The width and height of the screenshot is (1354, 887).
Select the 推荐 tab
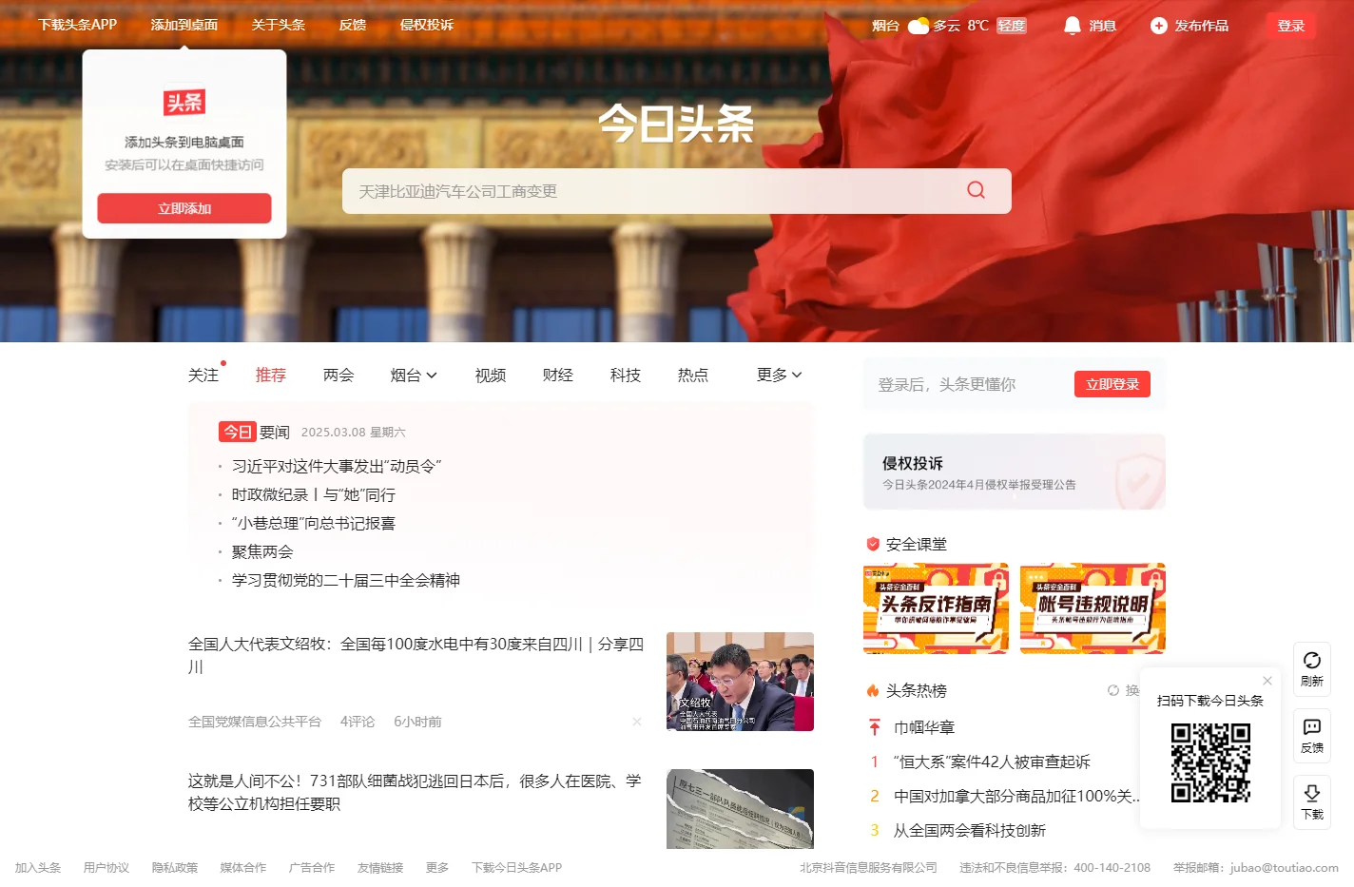(x=271, y=375)
